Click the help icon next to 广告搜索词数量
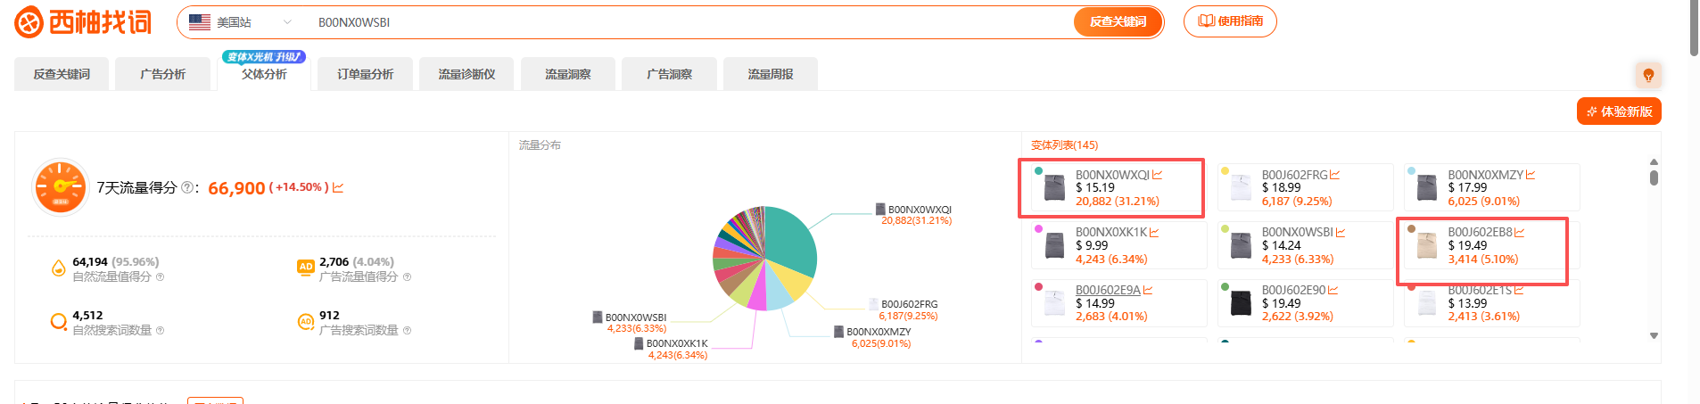Image resolution: width=1700 pixels, height=404 pixels. (408, 331)
